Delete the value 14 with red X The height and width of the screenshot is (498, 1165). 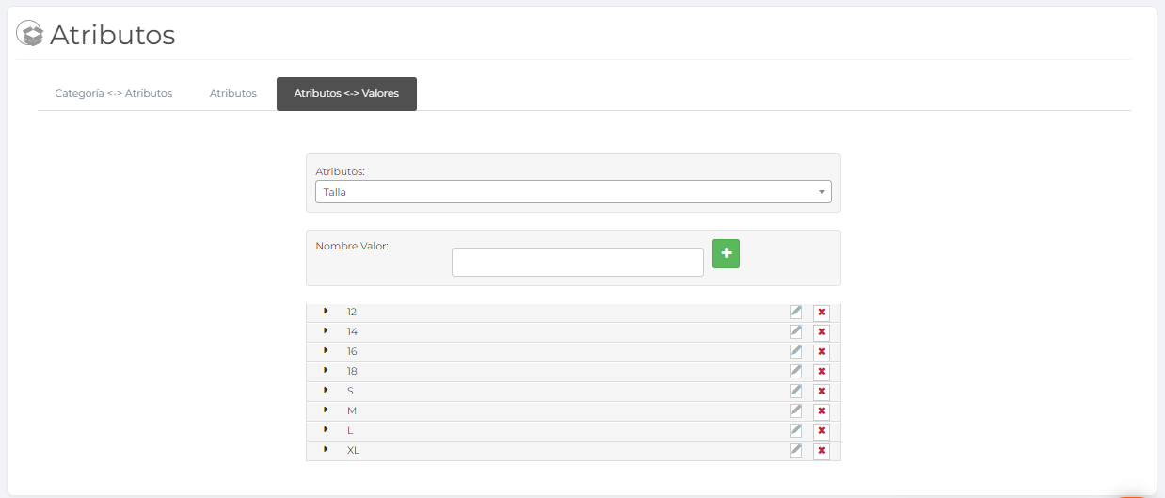pyautogui.click(x=822, y=332)
